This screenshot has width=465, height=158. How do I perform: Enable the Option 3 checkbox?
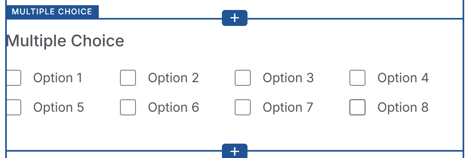[x=243, y=78]
